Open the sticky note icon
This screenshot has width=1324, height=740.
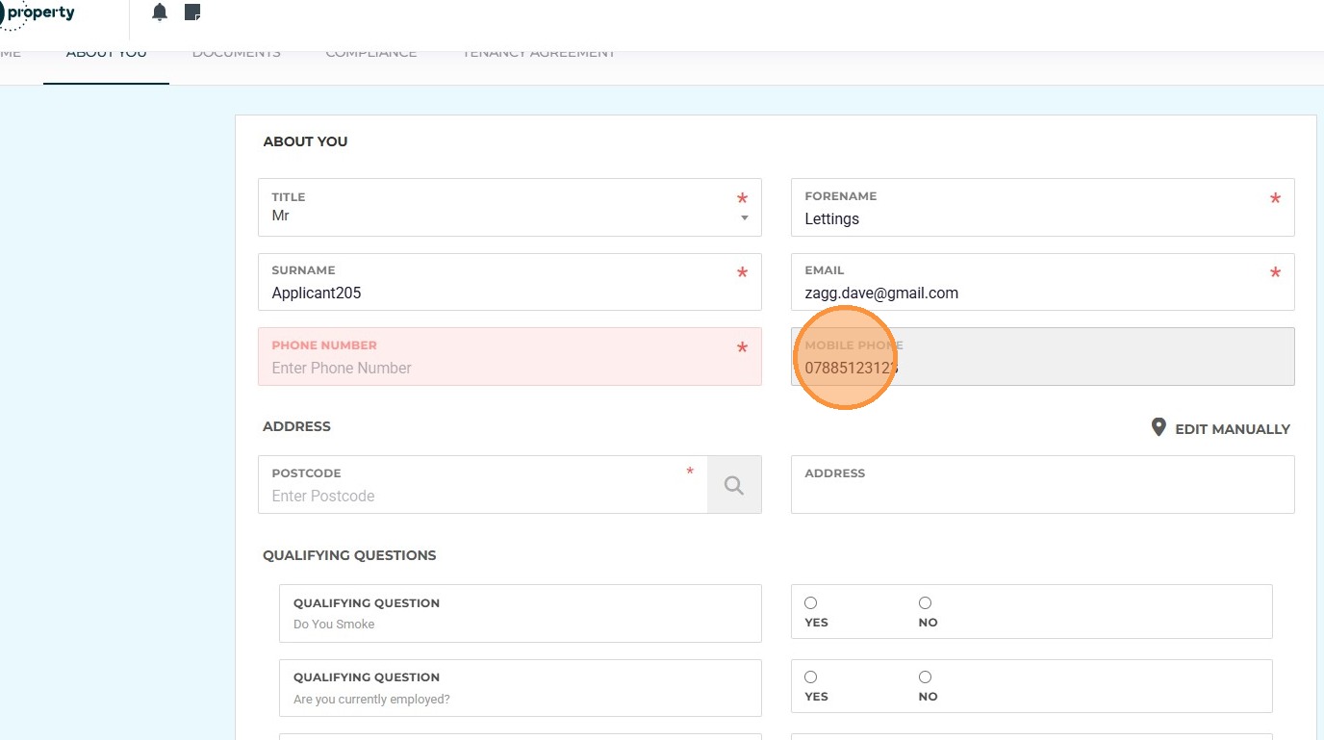(192, 13)
